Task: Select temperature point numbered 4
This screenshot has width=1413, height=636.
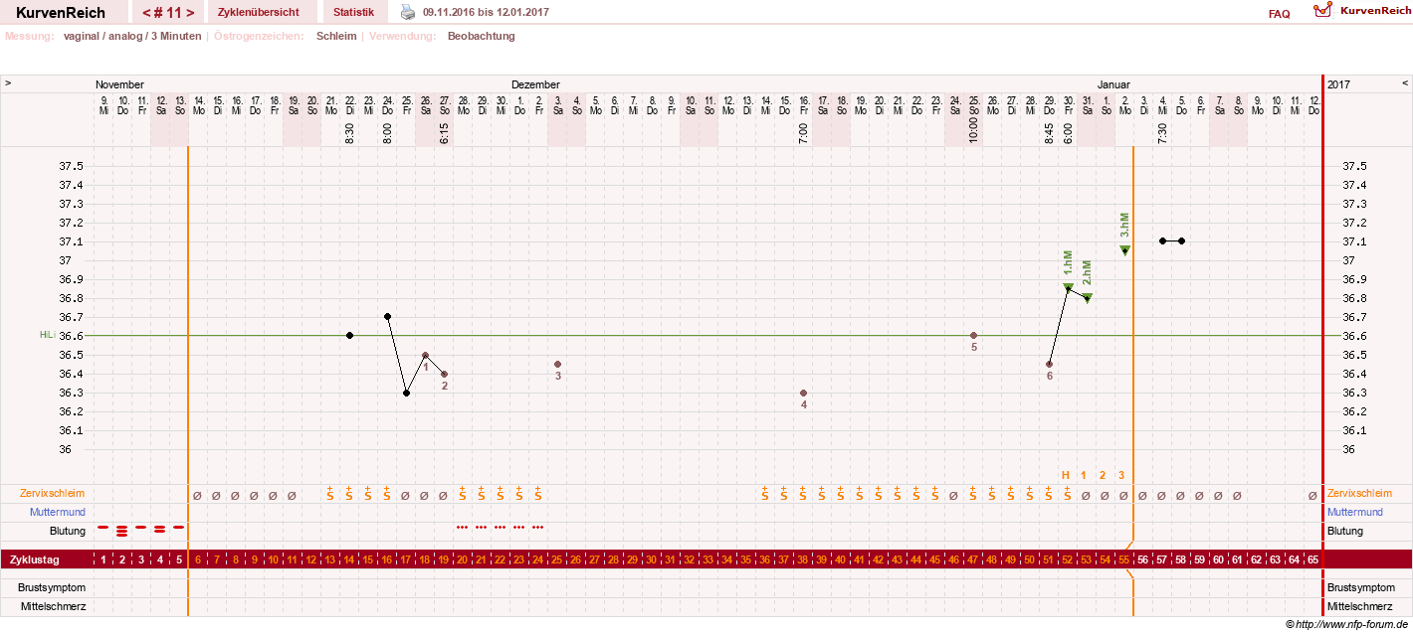Action: 803,393
